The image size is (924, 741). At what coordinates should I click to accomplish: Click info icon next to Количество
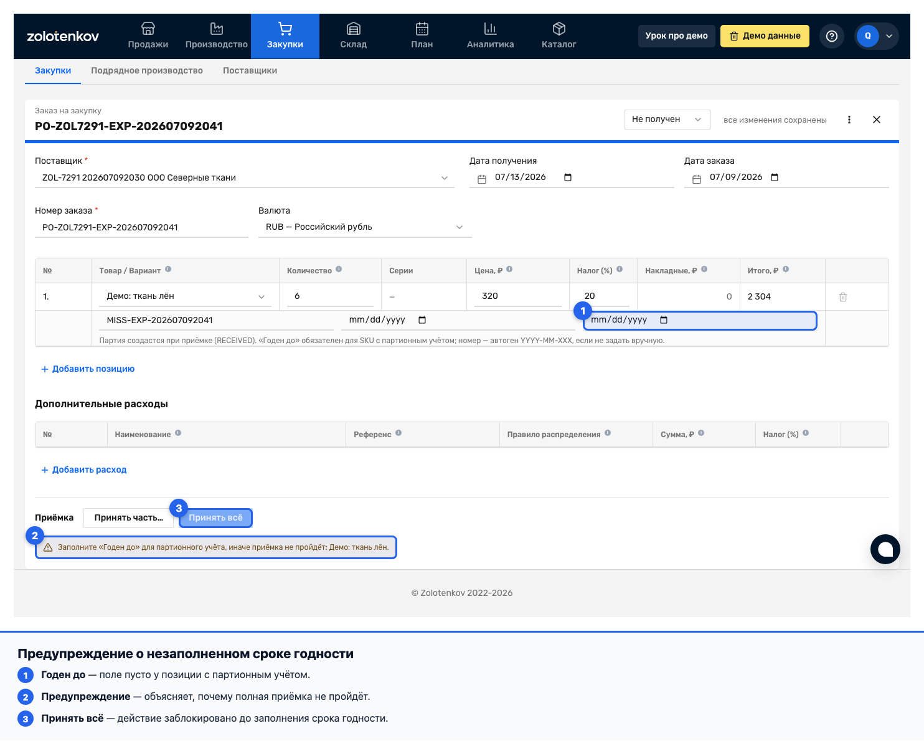(339, 270)
